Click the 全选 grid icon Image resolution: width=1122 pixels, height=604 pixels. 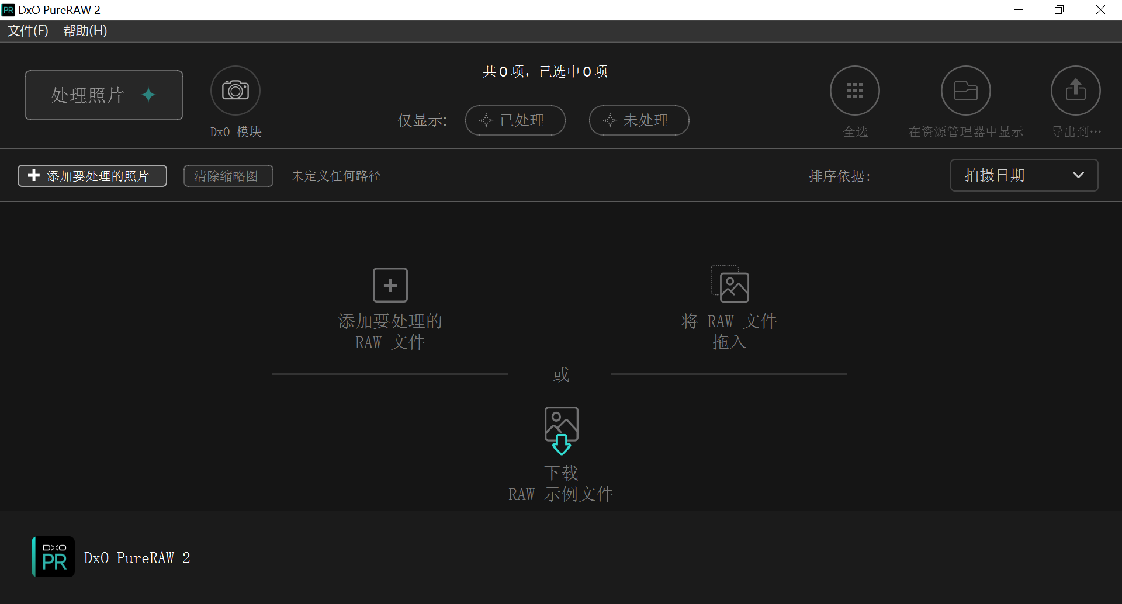click(855, 91)
